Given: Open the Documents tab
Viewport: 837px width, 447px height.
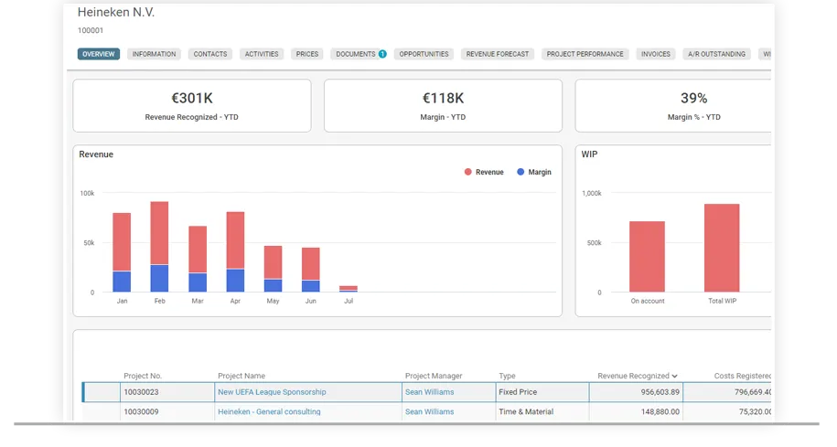Looking at the screenshot, I should pyautogui.click(x=356, y=54).
